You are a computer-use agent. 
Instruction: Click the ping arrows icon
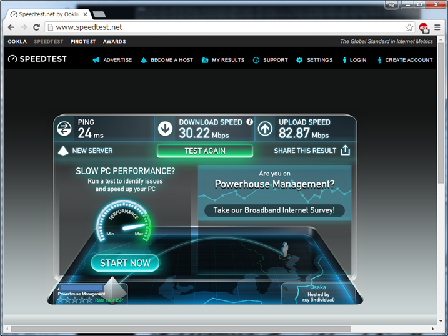(64, 129)
